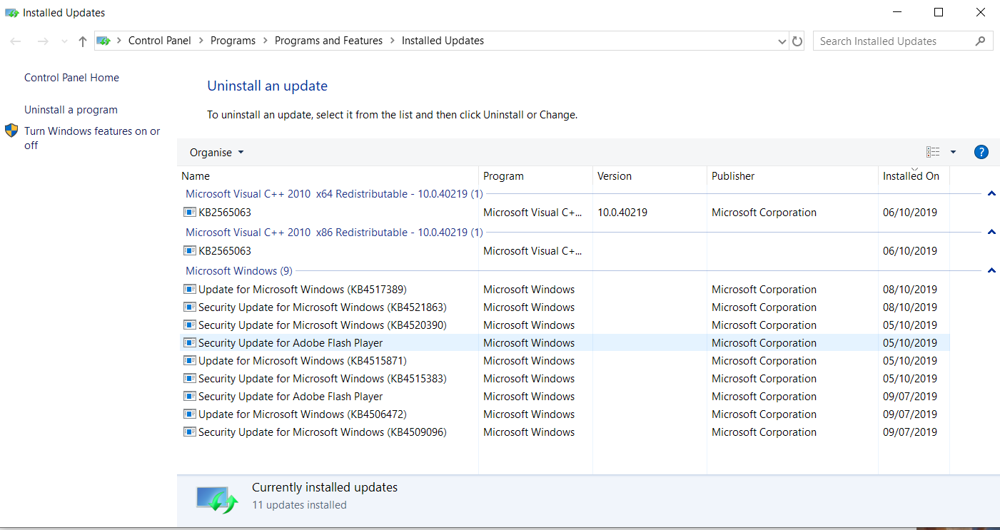Click Installed Updates in the breadcrumb
This screenshot has width=1000, height=530.
443,41
